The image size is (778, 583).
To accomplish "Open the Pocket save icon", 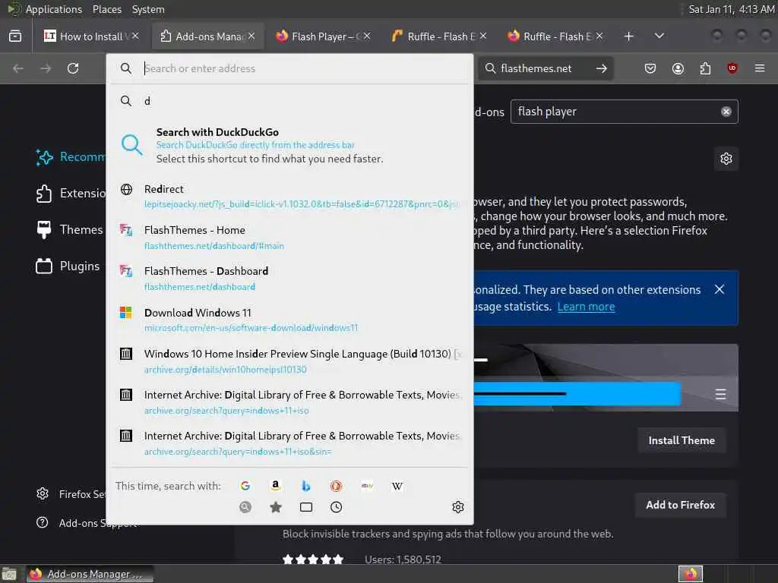I will (x=650, y=68).
